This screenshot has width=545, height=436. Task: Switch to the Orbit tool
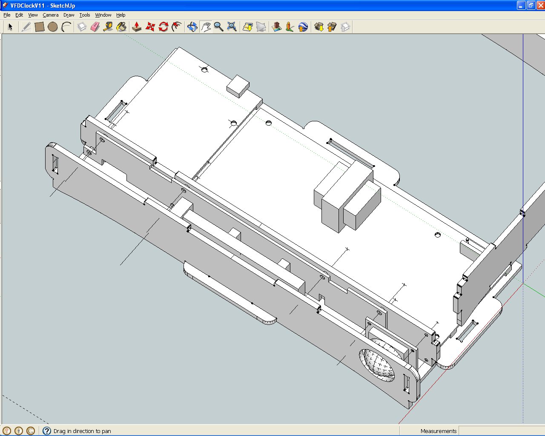(192, 26)
